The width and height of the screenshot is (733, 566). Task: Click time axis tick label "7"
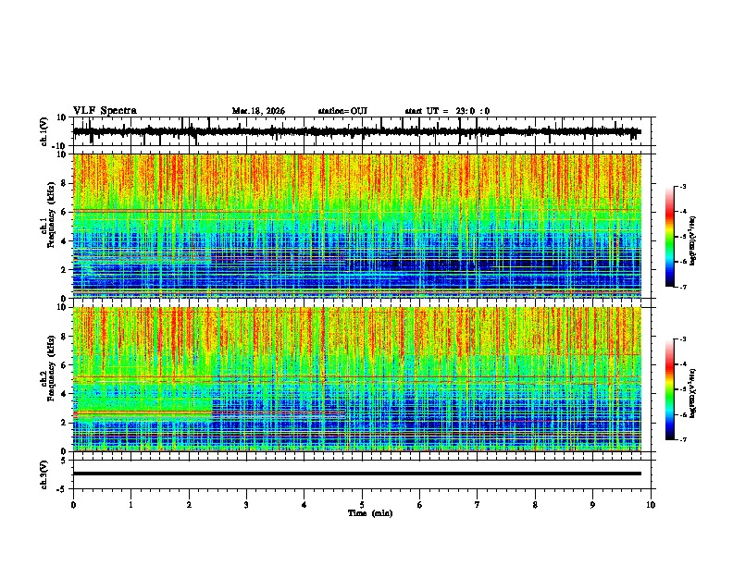[478, 505]
